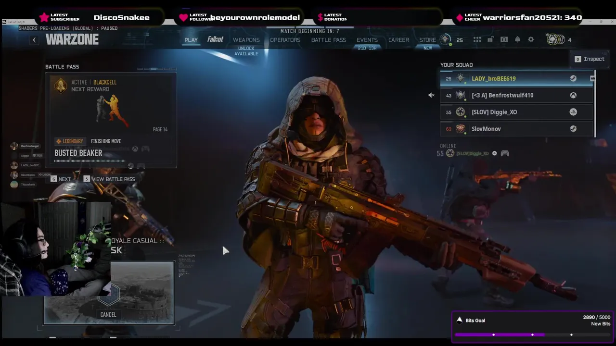
Task: Click the highlighted Battle Pass page indicator segment
Action: coord(154,69)
